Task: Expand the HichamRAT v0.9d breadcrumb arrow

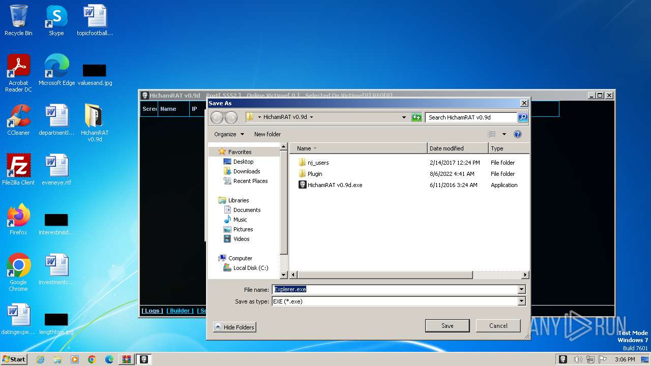Action: [x=311, y=117]
